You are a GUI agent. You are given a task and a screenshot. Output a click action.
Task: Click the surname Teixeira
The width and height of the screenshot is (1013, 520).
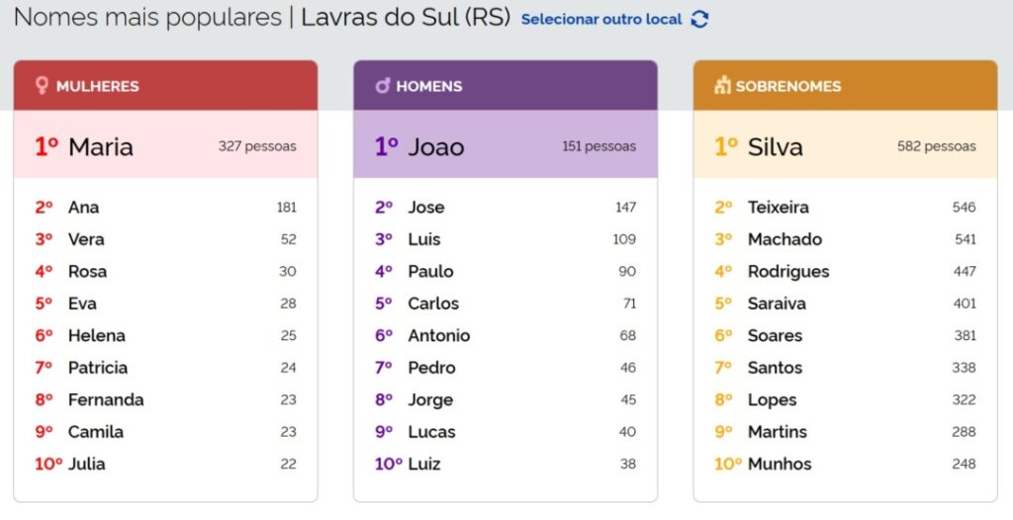779,208
